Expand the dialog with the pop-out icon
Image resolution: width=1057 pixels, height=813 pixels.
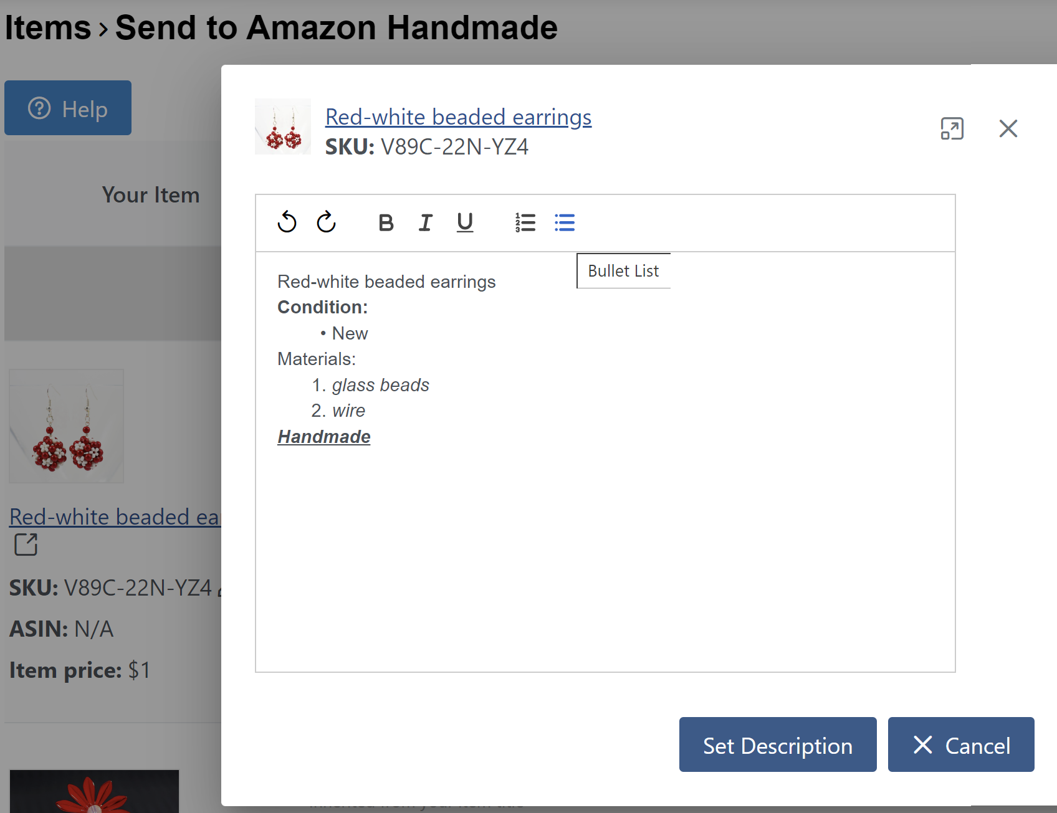[952, 128]
